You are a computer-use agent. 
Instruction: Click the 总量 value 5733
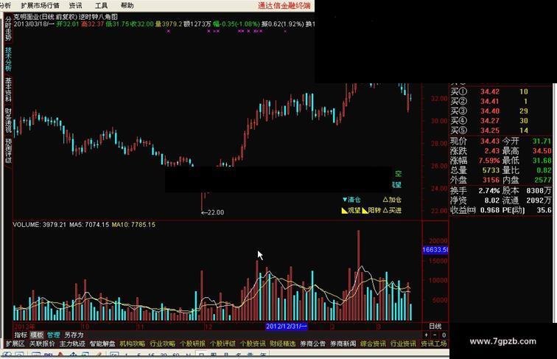[x=491, y=170]
